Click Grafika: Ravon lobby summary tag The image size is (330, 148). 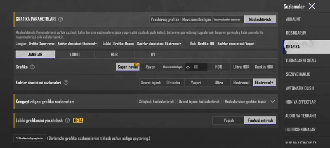(123, 44)
